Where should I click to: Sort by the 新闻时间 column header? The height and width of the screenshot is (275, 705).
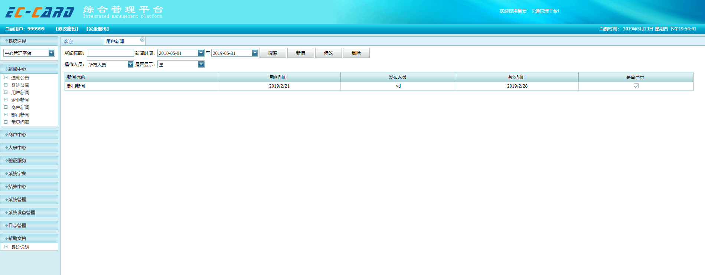279,77
